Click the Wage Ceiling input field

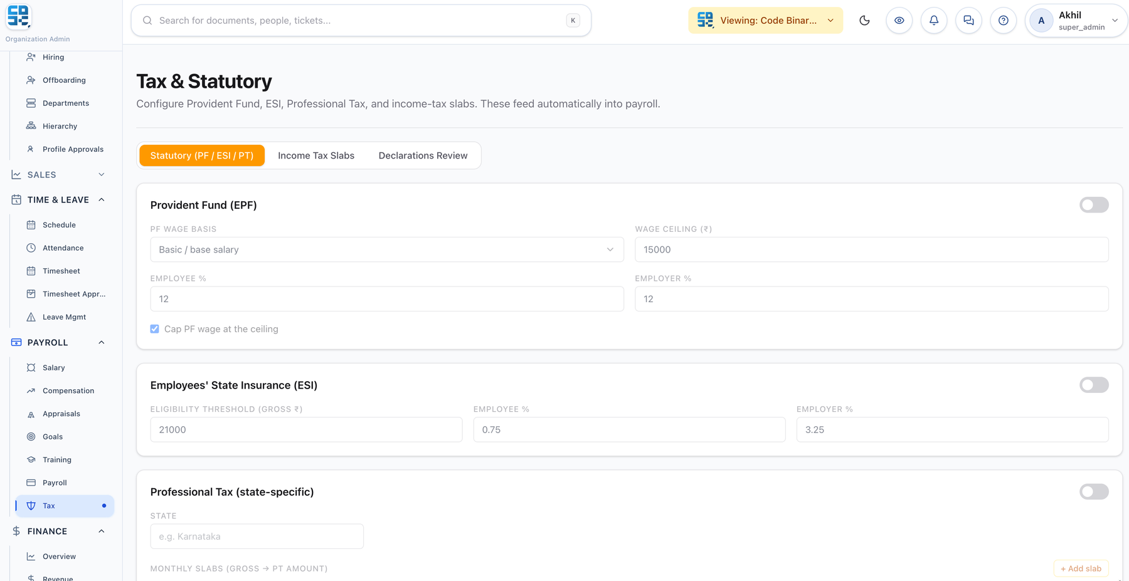coord(871,249)
